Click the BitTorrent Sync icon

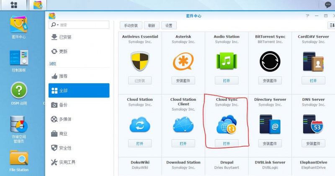pyautogui.click(x=270, y=61)
